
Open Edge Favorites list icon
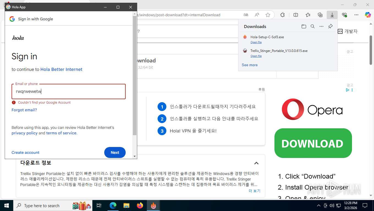click(308, 15)
